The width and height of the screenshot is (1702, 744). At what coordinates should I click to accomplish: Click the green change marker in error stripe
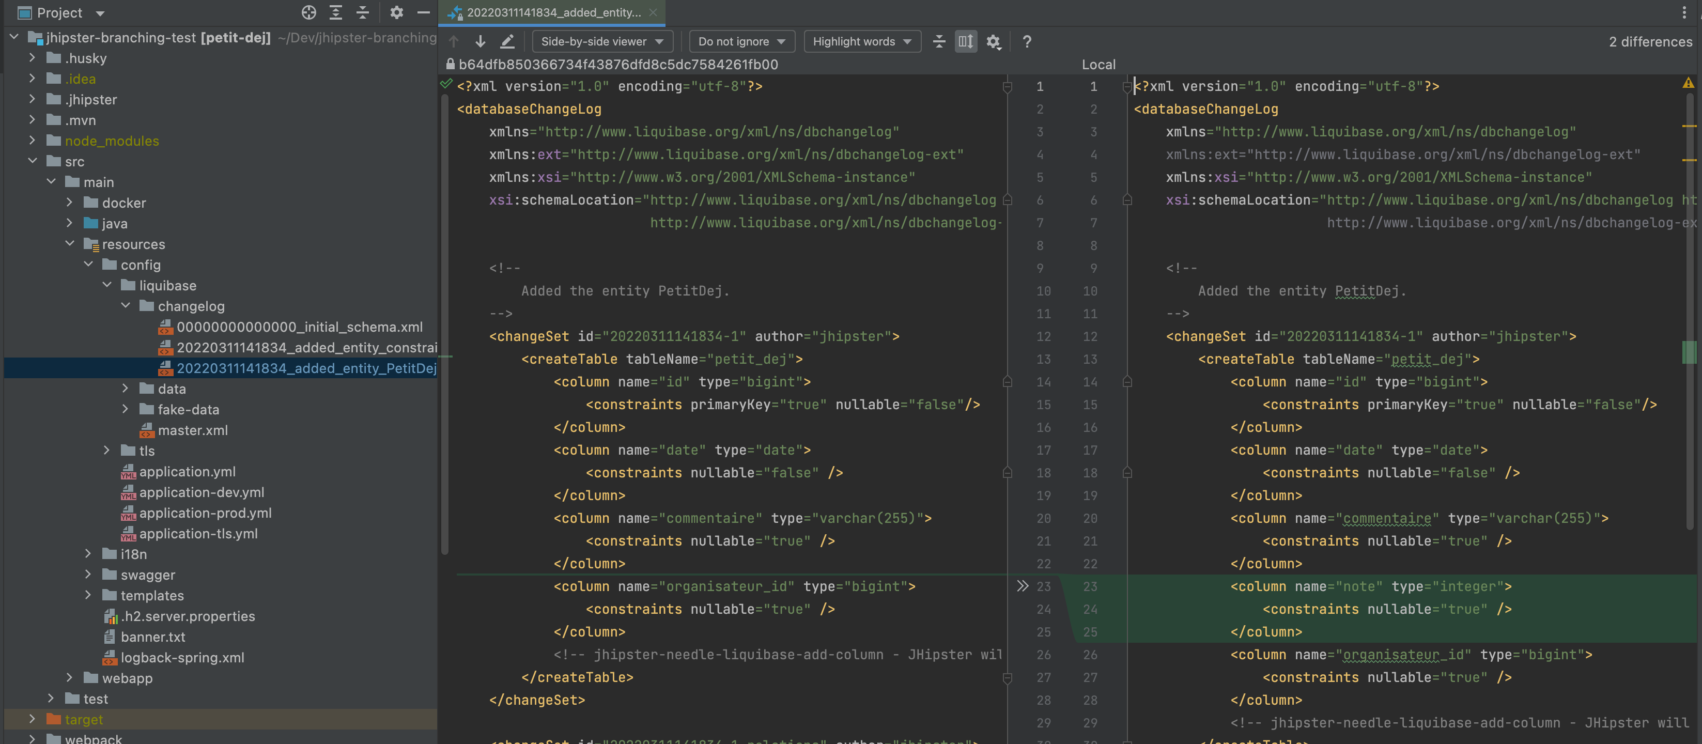pyautogui.click(x=1689, y=352)
